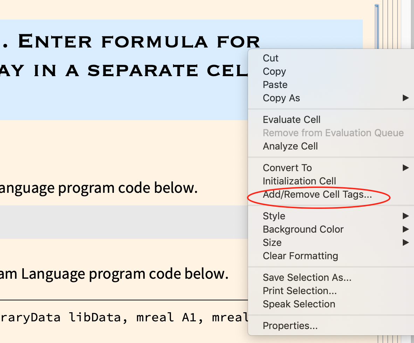Image resolution: width=414 pixels, height=343 pixels.
Task: Click Speak Selection option
Action: tap(299, 304)
